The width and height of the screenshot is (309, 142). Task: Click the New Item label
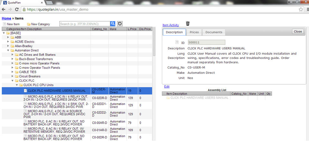click(13, 24)
